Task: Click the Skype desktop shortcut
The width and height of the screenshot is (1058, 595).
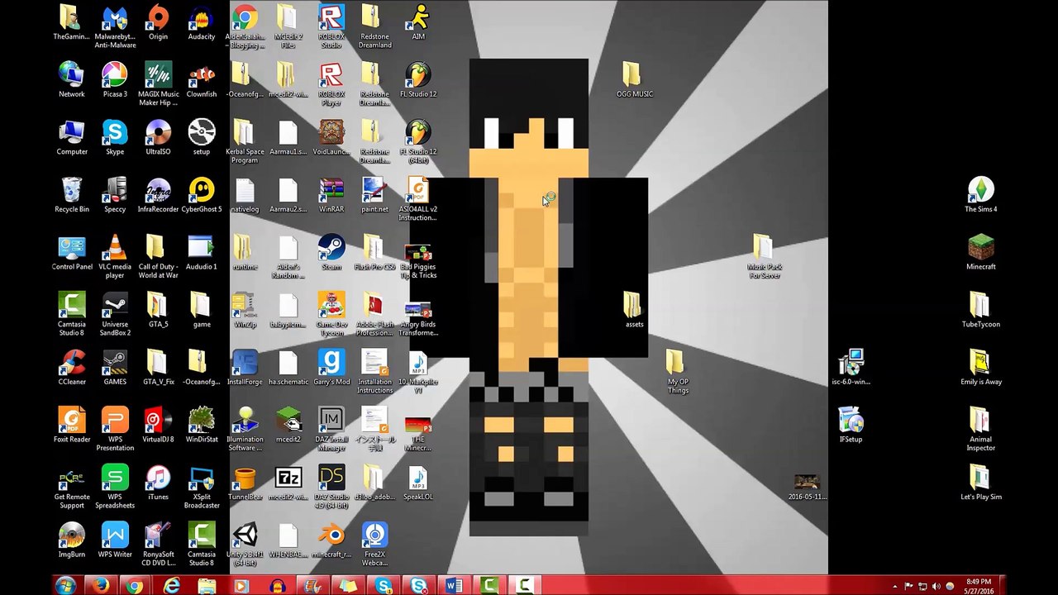Action: (x=115, y=137)
